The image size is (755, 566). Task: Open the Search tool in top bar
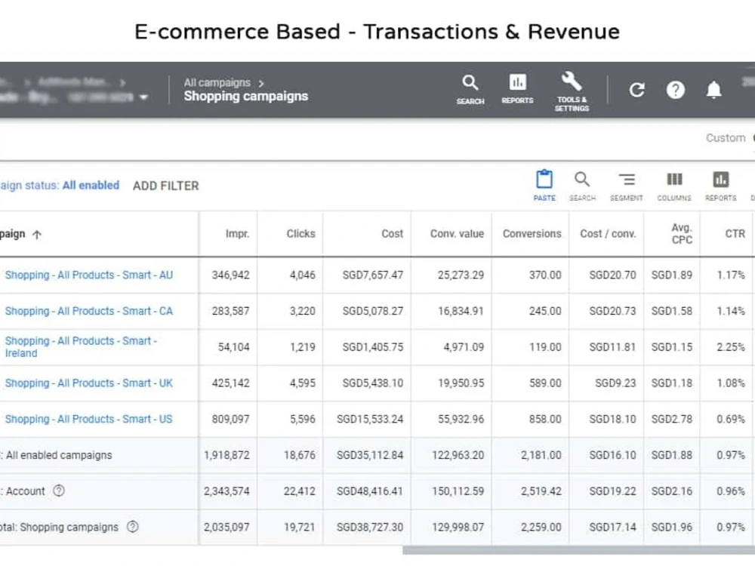470,90
